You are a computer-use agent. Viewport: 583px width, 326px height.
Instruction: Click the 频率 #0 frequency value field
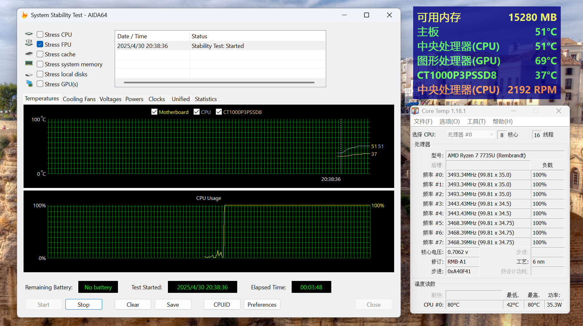[x=488, y=175]
